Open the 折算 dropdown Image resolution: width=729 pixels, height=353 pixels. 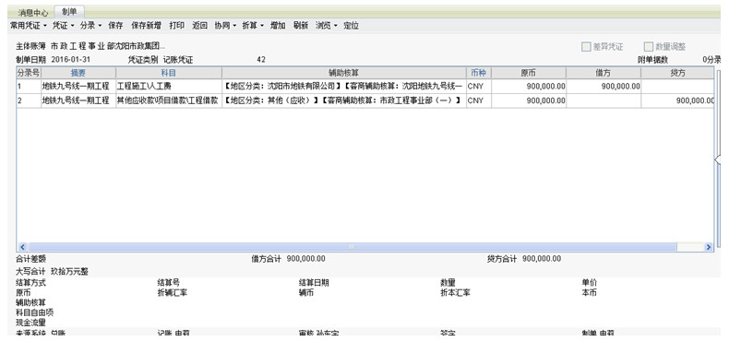click(x=253, y=26)
